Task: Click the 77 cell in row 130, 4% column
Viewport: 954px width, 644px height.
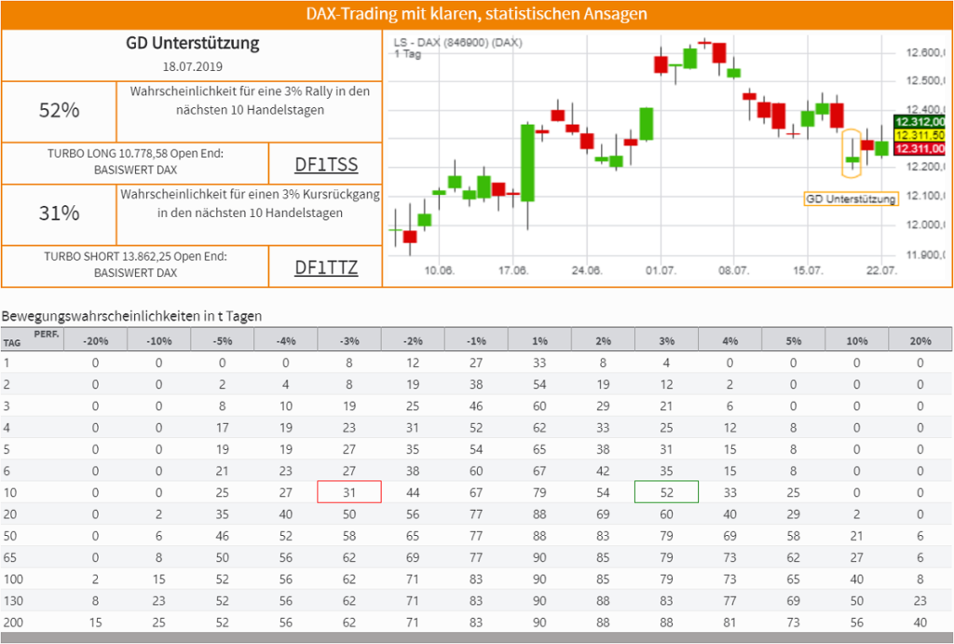Action: 730,601
